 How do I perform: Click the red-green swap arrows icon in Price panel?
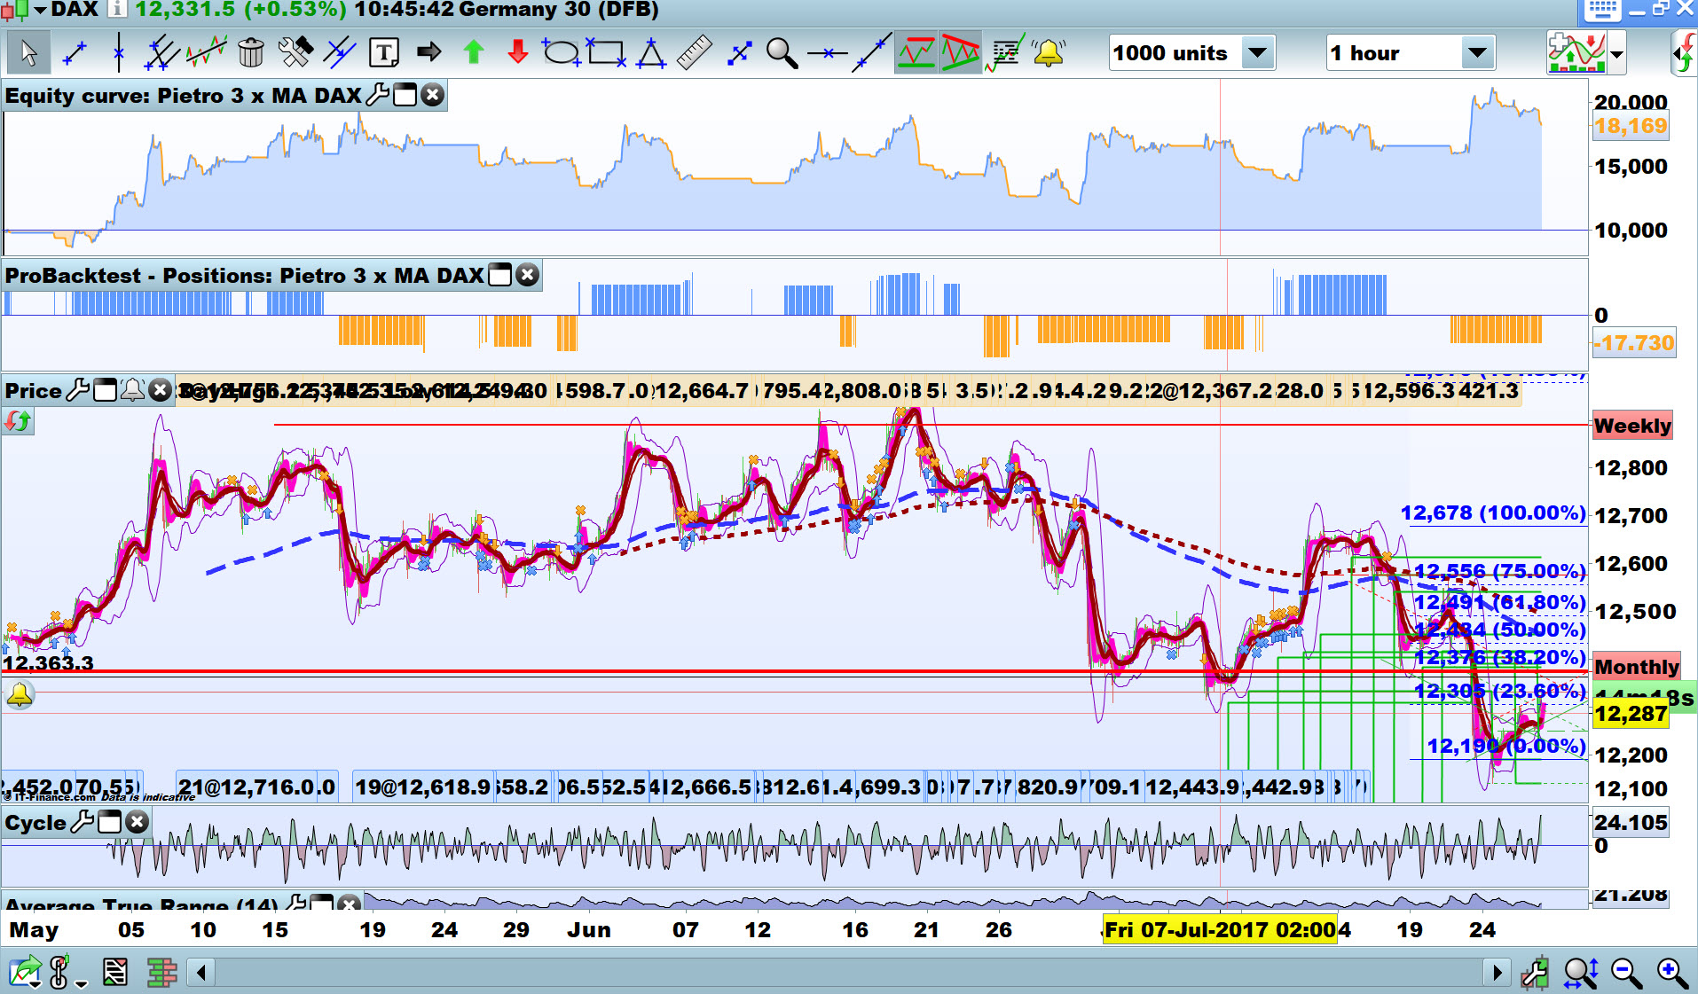18,422
